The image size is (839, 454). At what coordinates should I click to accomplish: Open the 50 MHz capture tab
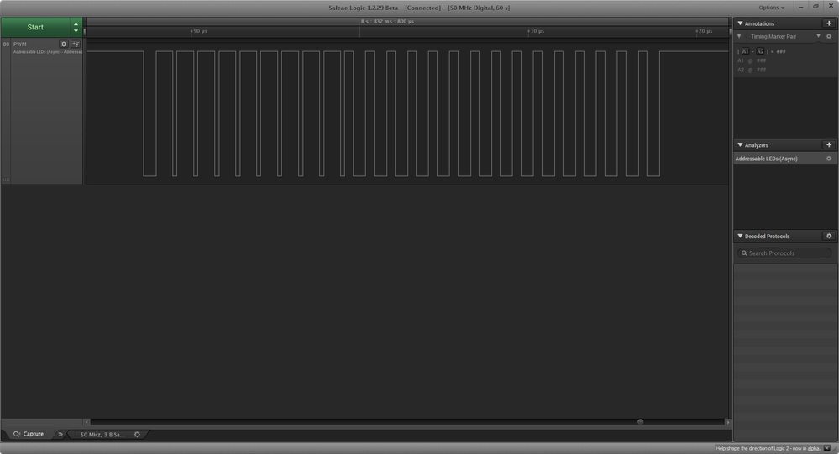102,434
